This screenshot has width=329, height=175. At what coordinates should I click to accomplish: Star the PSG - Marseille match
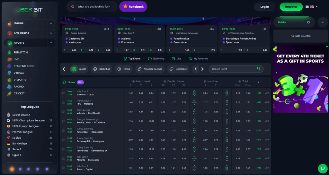click(x=63, y=102)
